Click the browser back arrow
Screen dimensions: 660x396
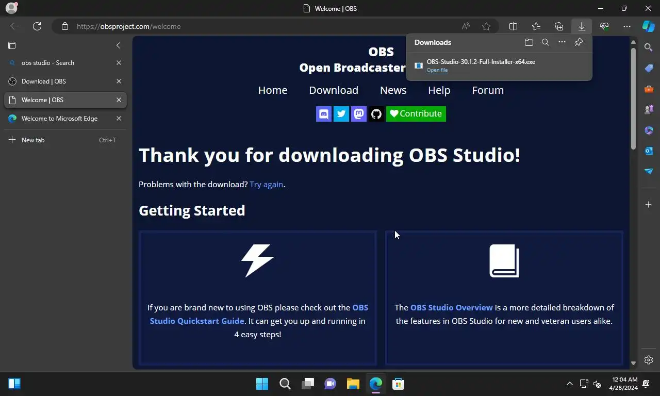(14, 26)
